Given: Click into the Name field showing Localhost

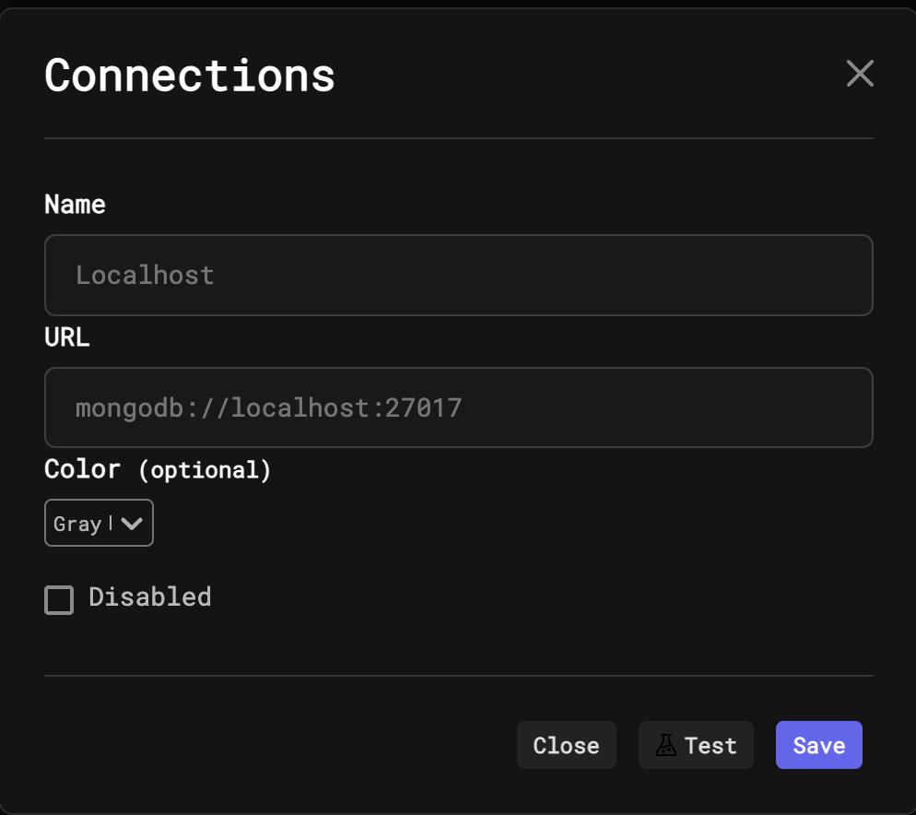Looking at the screenshot, I should [458, 275].
